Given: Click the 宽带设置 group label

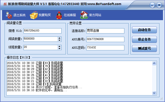Looking at the screenshot, I should point(75,23).
